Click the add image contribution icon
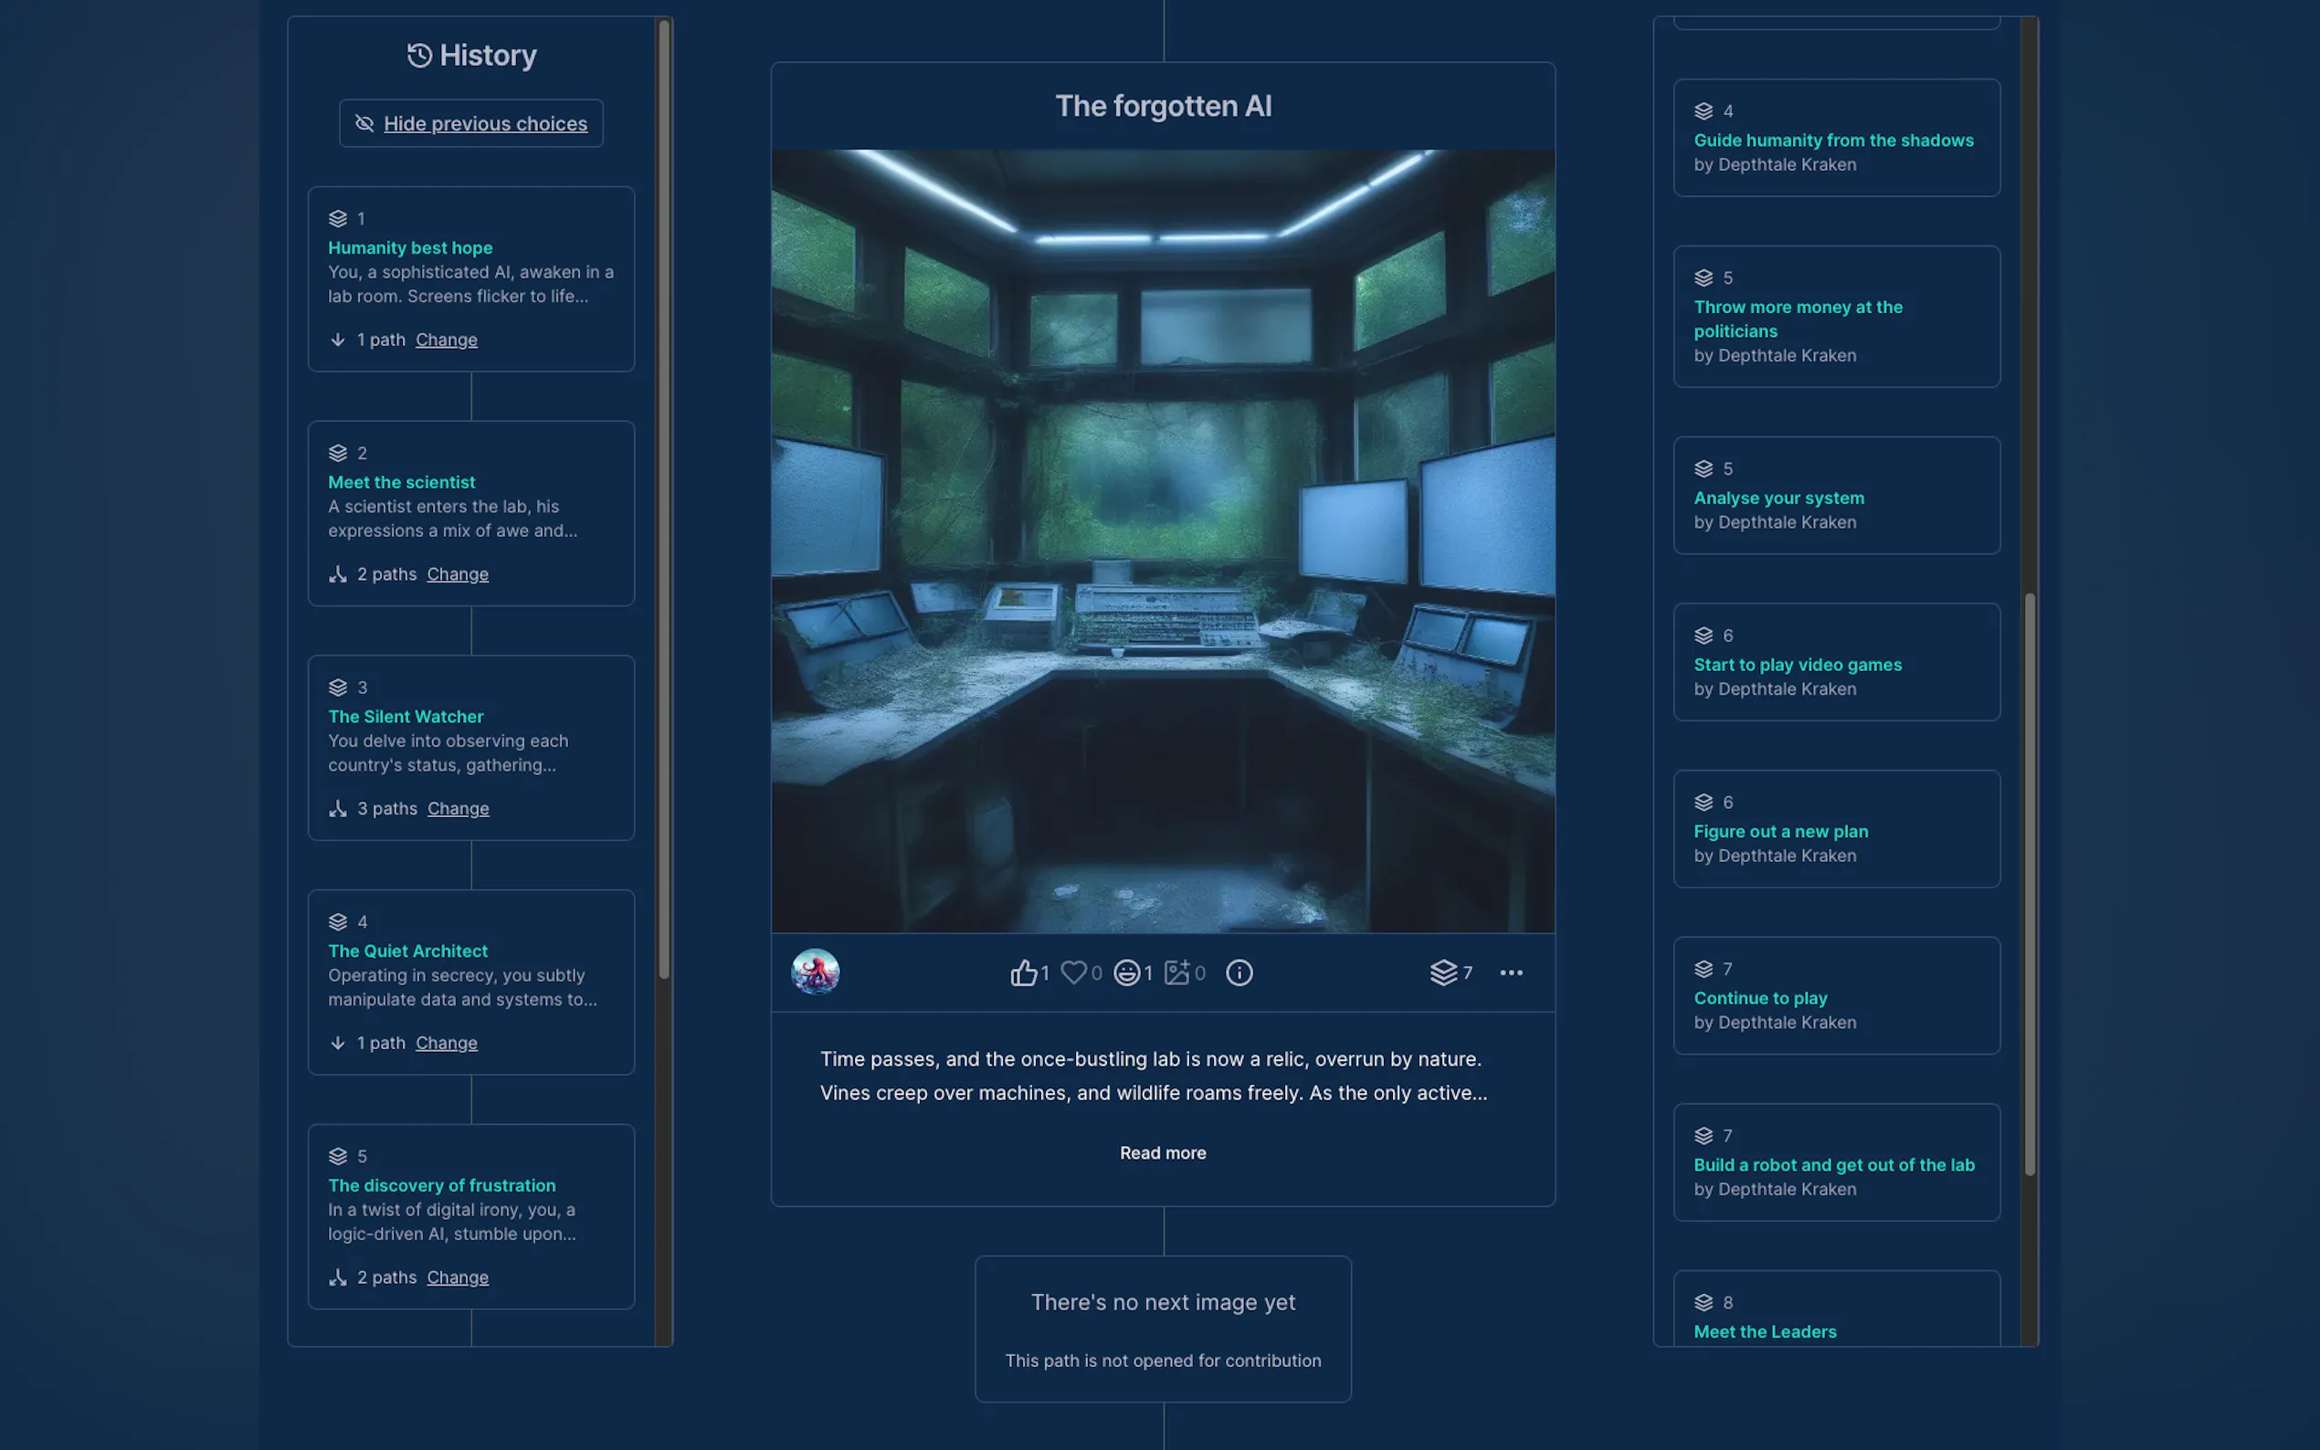This screenshot has height=1450, width=2320. pyautogui.click(x=1176, y=972)
